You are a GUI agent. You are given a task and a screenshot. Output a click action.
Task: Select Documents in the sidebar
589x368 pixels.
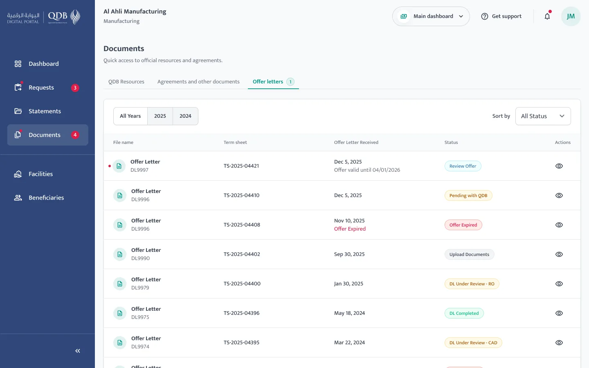(x=47, y=135)
